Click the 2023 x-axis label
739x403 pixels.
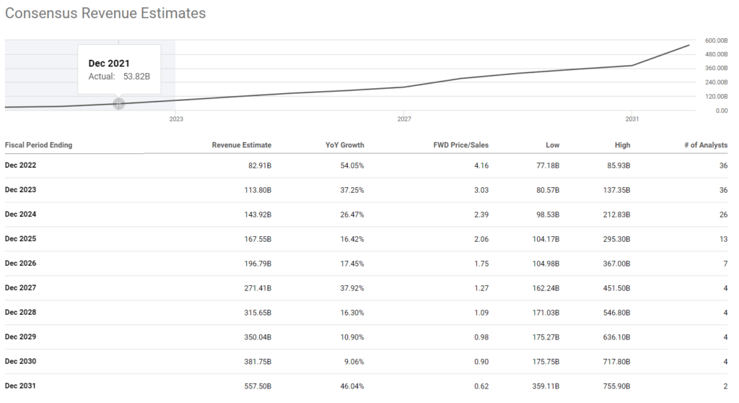[x=176, y=119]
